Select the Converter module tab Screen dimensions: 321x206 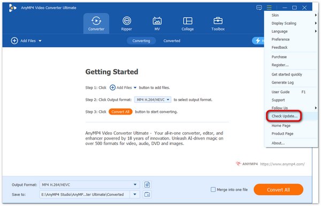pos(96,24)
